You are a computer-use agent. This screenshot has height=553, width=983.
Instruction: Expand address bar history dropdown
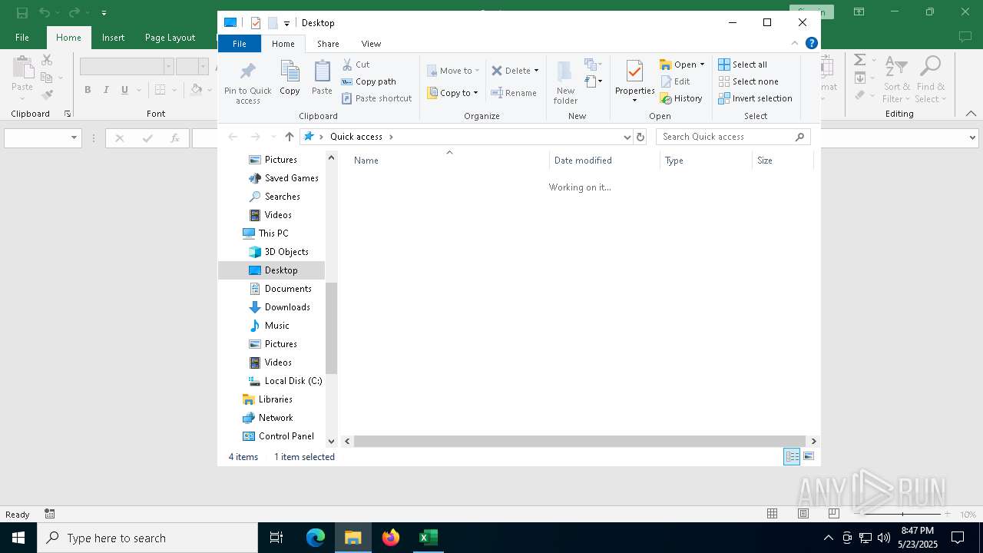(627, 137)
